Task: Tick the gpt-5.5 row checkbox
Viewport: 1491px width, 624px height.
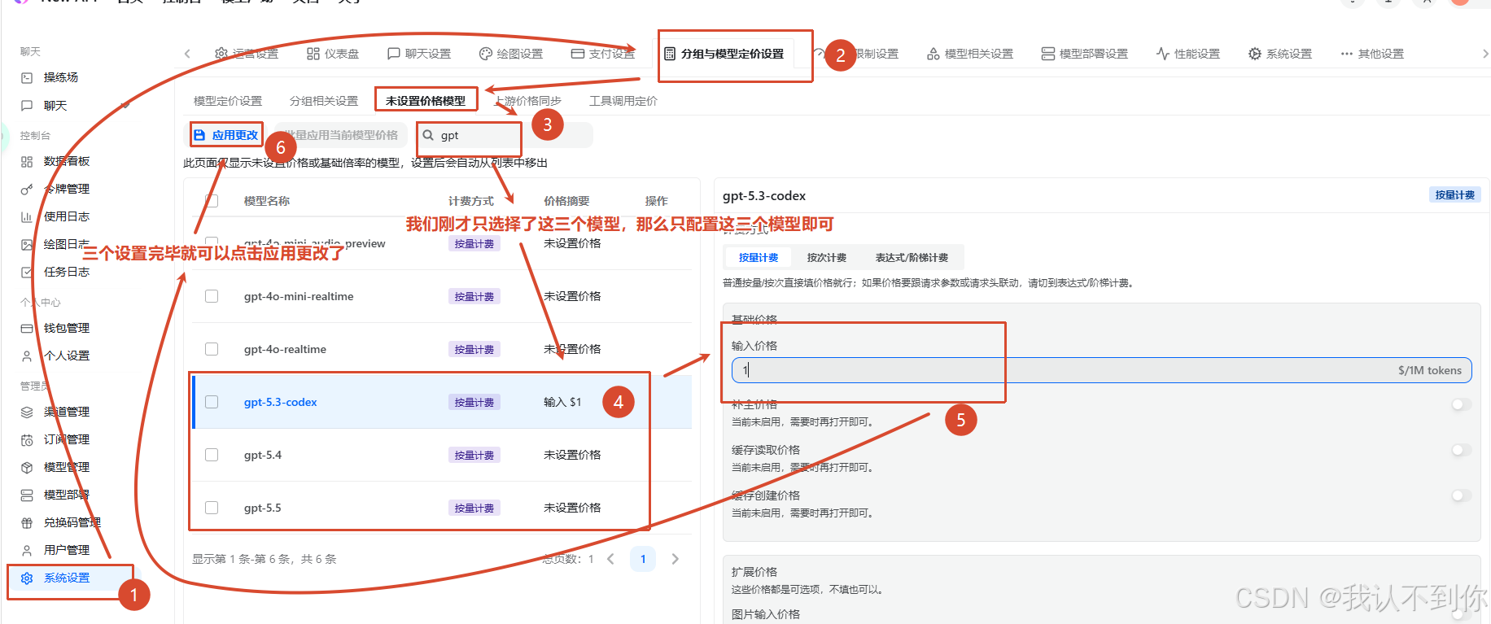Action: (x=212, y=508)
